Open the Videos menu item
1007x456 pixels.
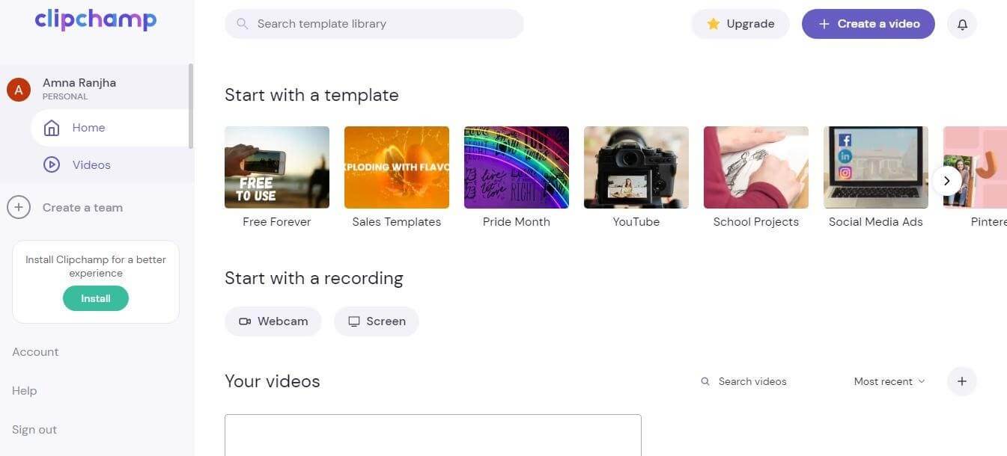point(91,165)
